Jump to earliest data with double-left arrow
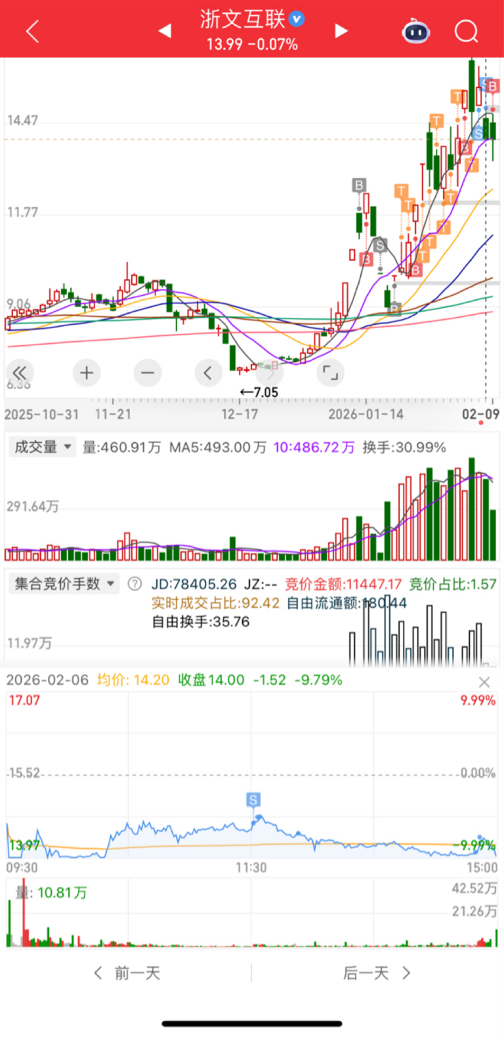The height and width of the screenshot is (1037, 504). pos(20,373)
